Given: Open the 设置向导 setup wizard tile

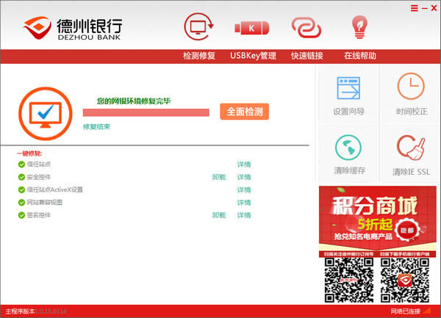Looking at the screenshot, I should tap(348, 94).
